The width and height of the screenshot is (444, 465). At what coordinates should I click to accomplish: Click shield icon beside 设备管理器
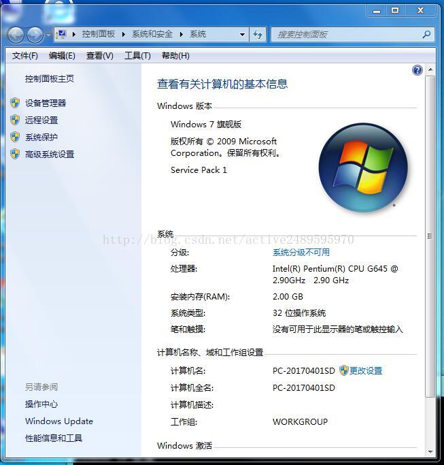click(x=15, y=103)
